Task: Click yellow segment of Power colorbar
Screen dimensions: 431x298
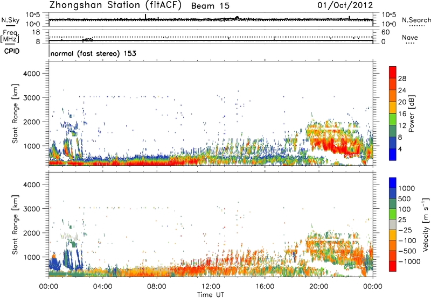Action: point(393,107)
